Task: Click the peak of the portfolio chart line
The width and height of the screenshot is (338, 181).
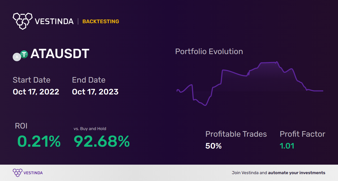Action: point(276,62)
